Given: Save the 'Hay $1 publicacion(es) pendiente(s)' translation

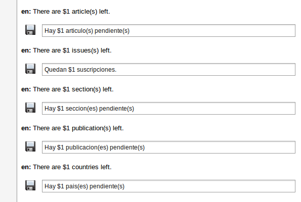Looking at the screenshot, I should pos(30,146).
